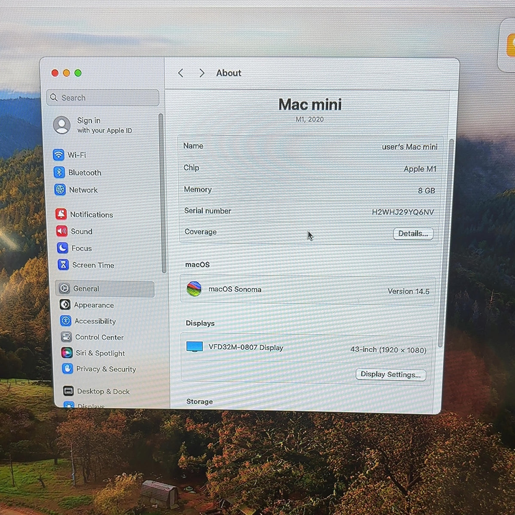This screenshot has width=515, height=515.
Task: Select Privacy & Security label
Action: tap(106, 369)
